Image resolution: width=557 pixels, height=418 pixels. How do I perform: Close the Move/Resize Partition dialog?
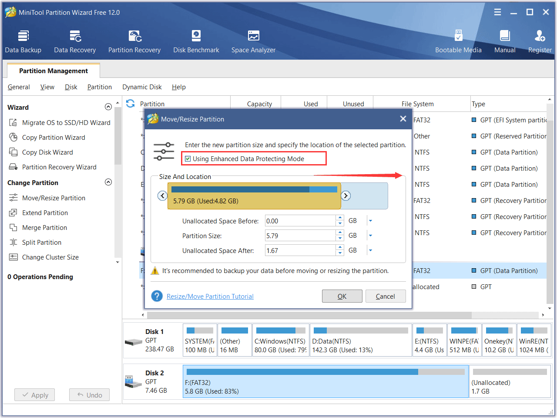(403, 119)
